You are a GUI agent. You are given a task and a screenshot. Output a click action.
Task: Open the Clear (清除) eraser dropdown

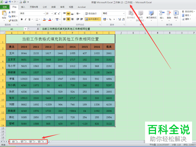187,19
